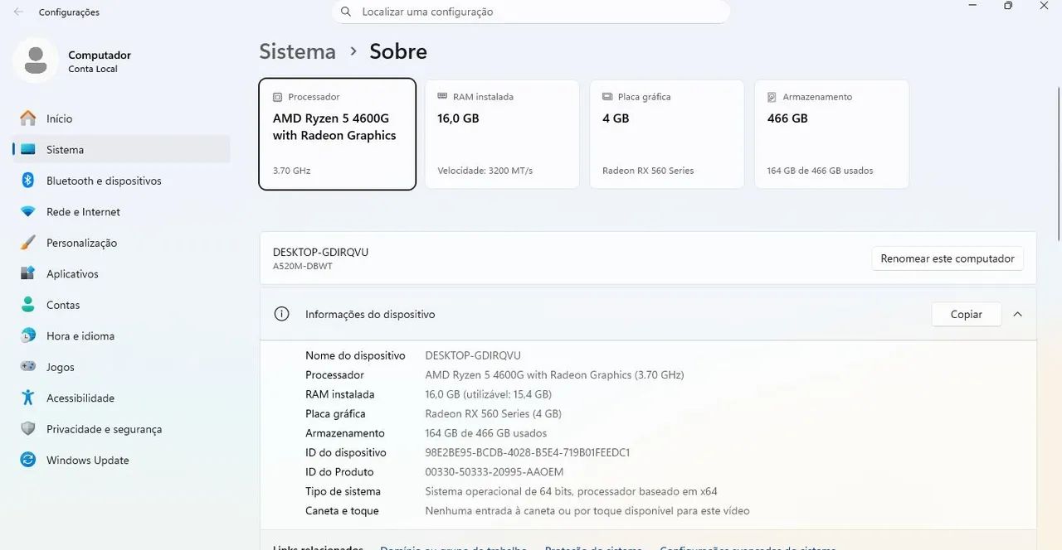Open Rede e Internet via Wi-Fi icon

point(28,212)
